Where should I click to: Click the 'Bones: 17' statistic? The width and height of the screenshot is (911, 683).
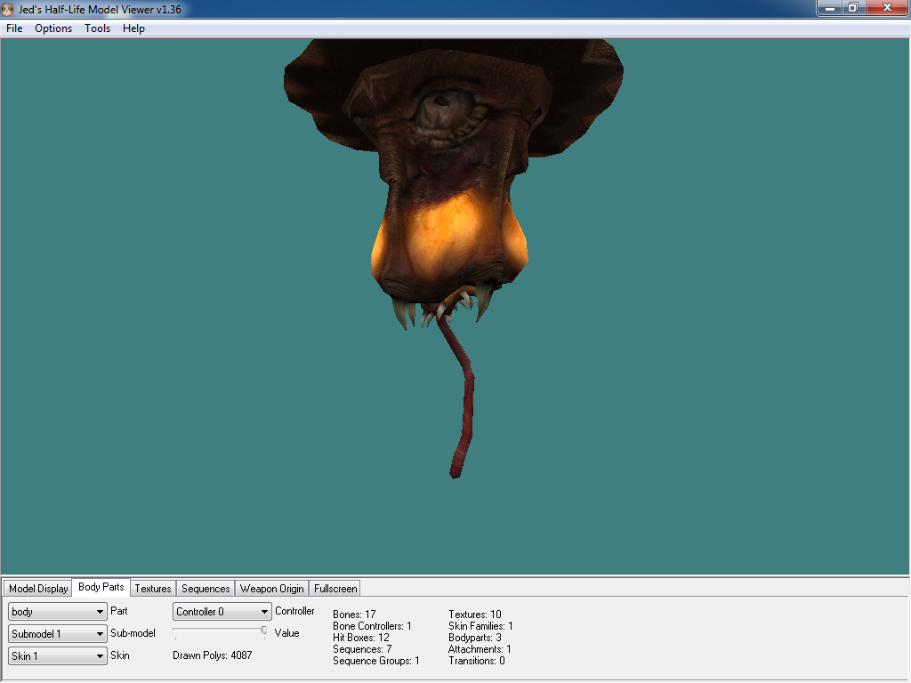click(354, 614)
